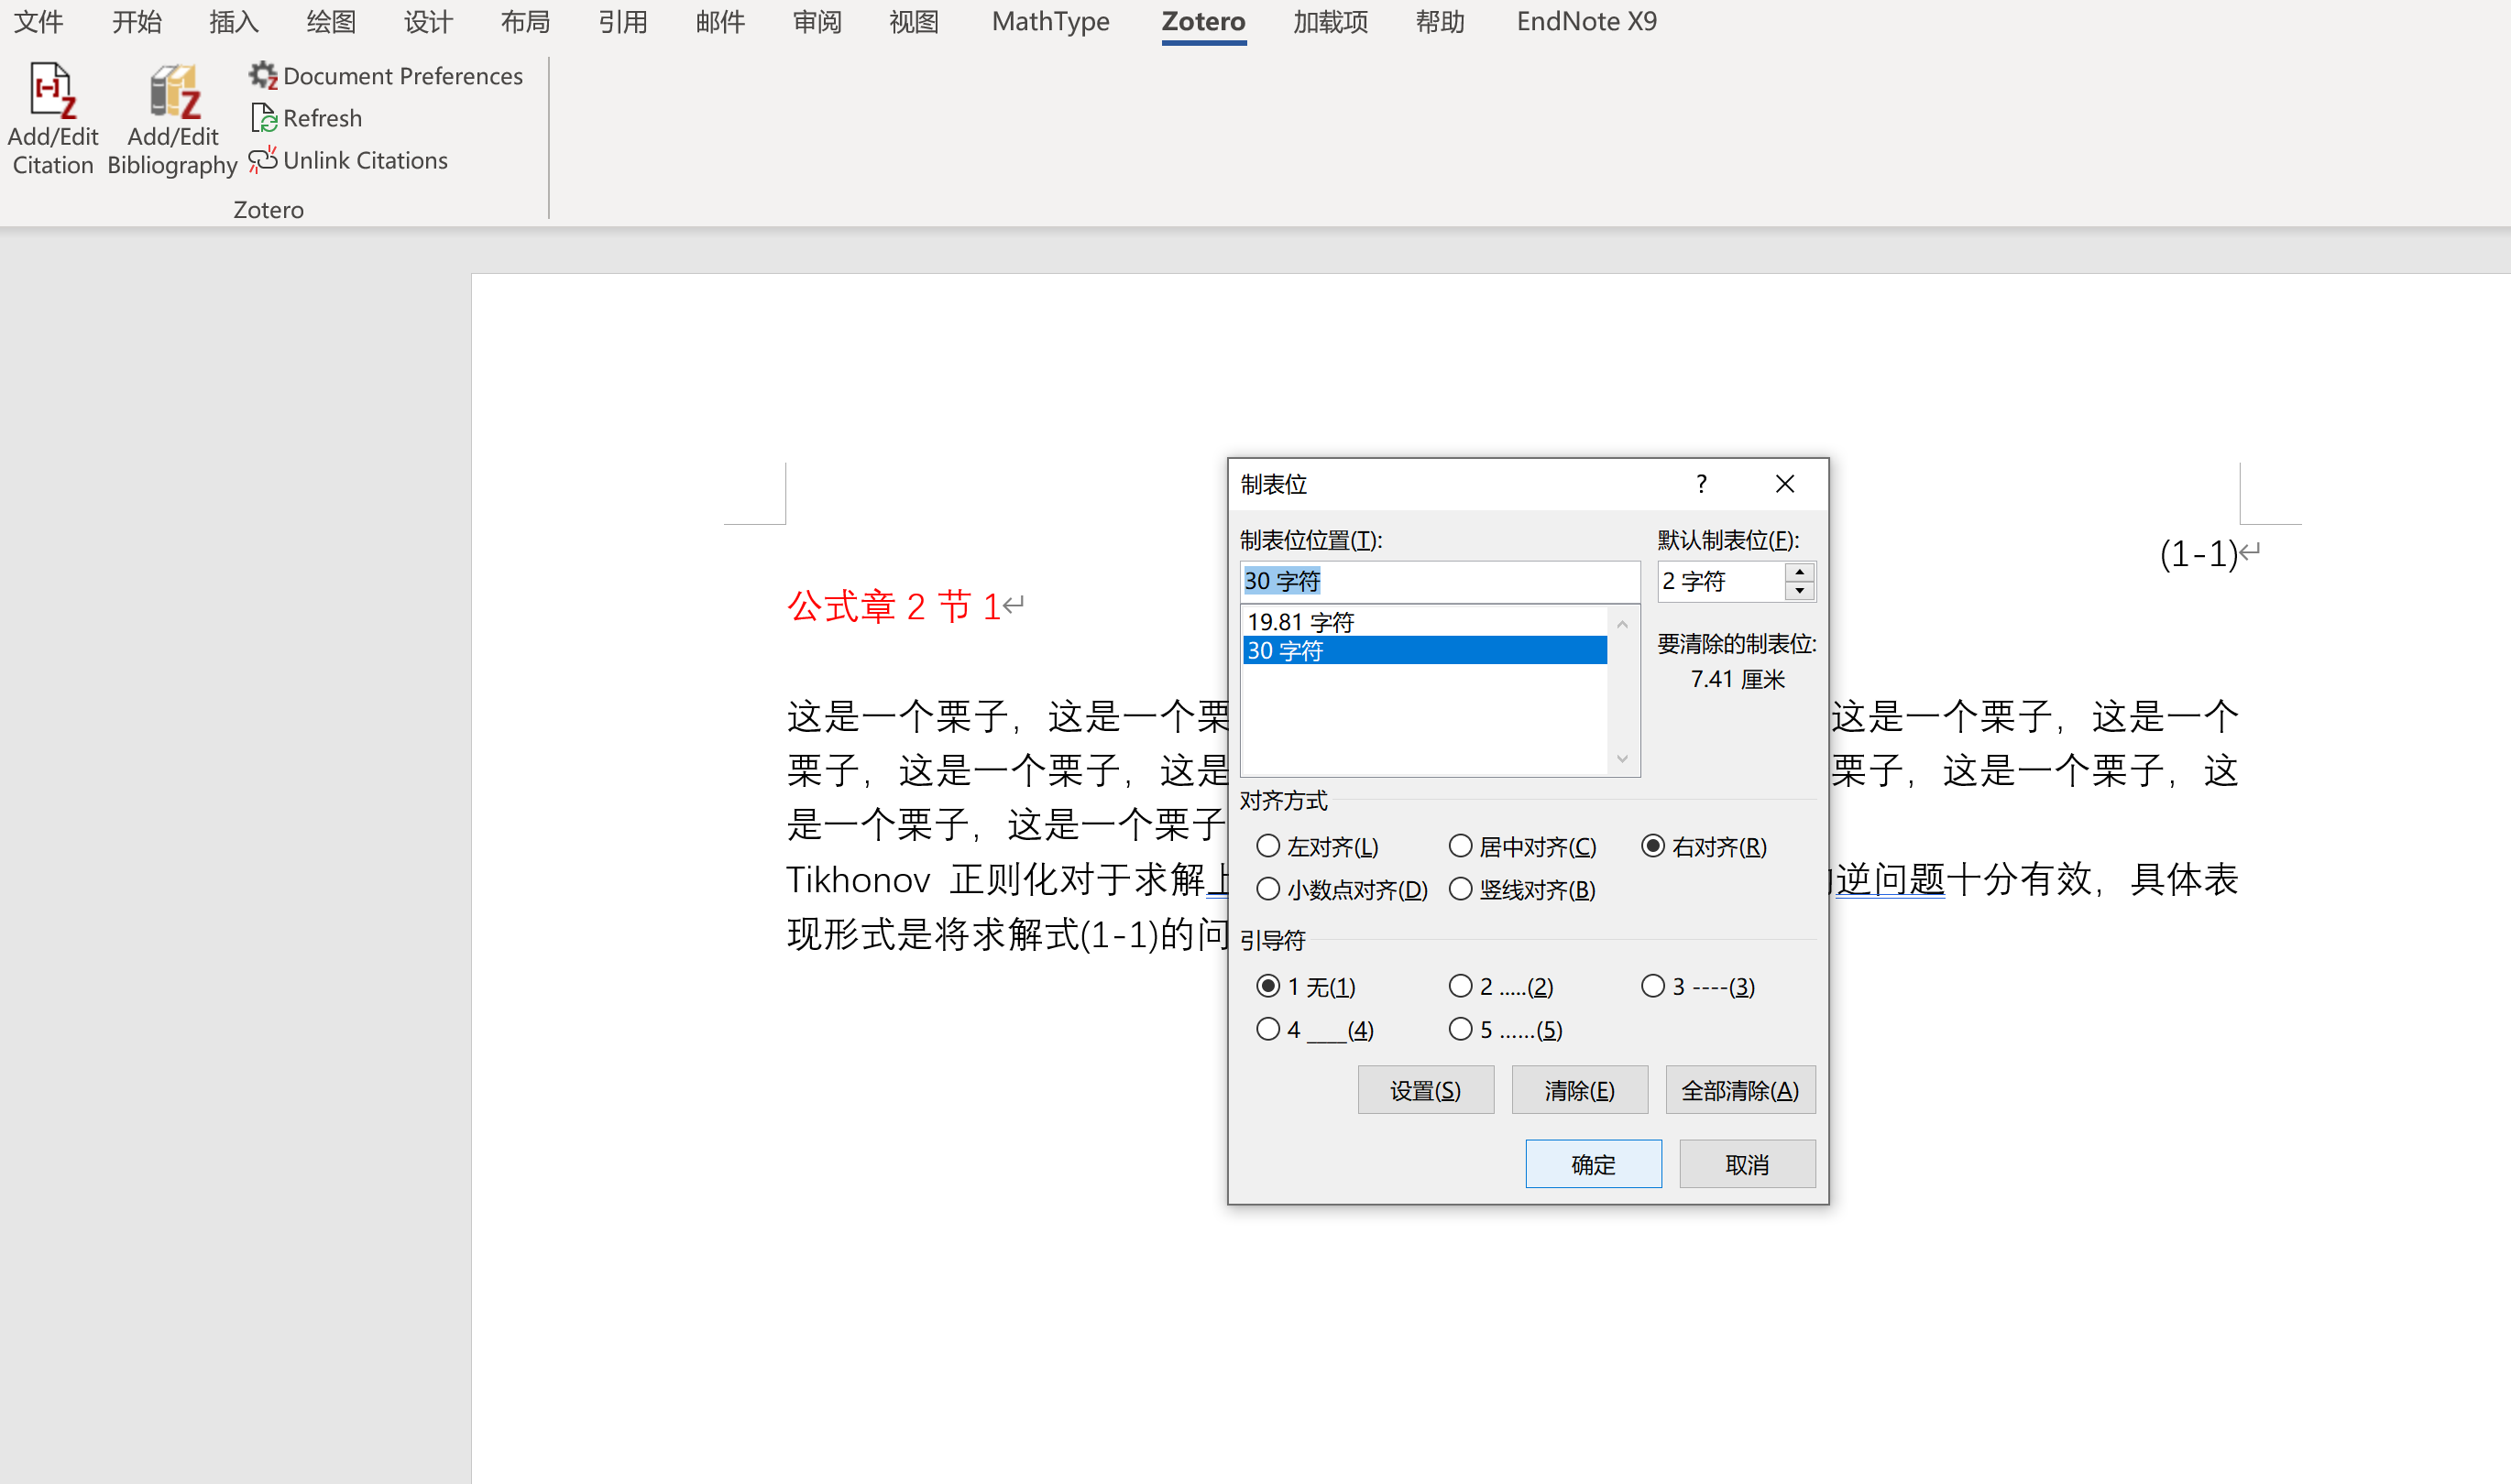Viewport: 2511px width, 1484px height.
Task: Select 小数点对齐 radio button
Action: coord(1268,889)
